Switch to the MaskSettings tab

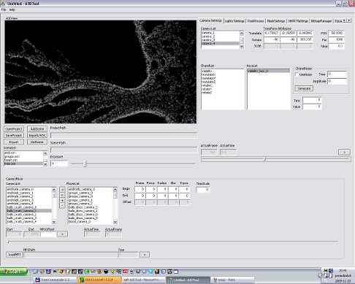pos(276,21)
